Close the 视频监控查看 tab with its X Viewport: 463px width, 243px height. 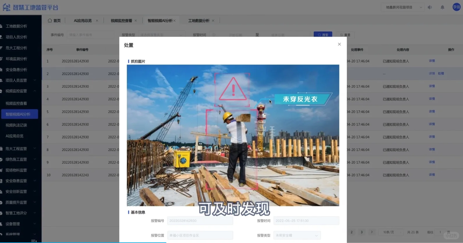(x=136, y=21)
